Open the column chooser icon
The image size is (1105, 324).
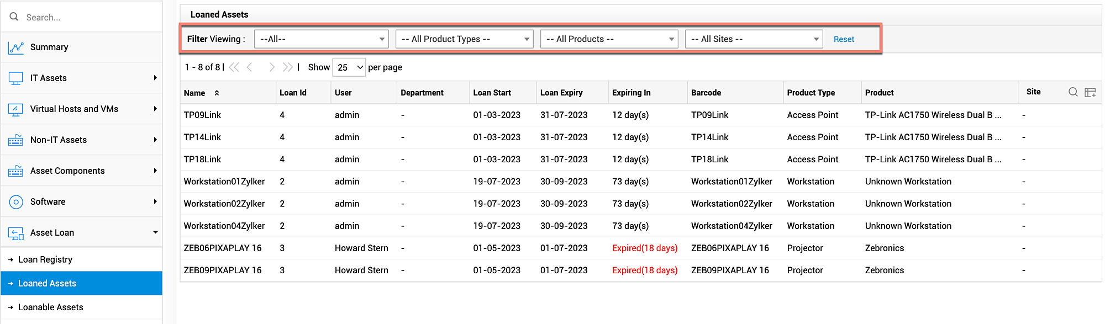(x=1090, y=93)
